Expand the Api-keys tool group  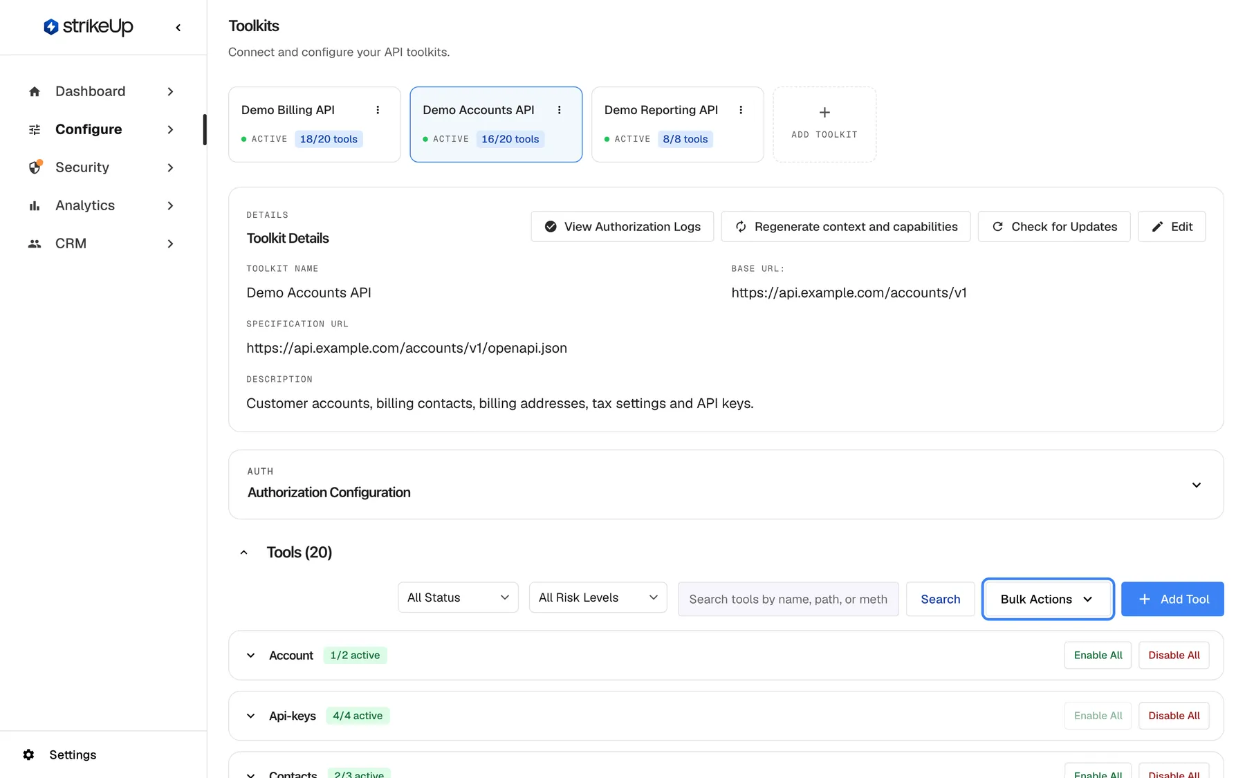pyautogui.click(x=251, y=716)
